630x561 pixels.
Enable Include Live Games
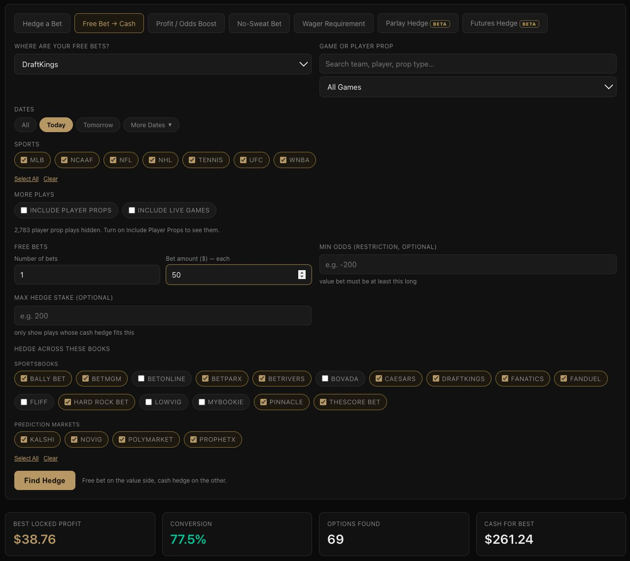132,210
